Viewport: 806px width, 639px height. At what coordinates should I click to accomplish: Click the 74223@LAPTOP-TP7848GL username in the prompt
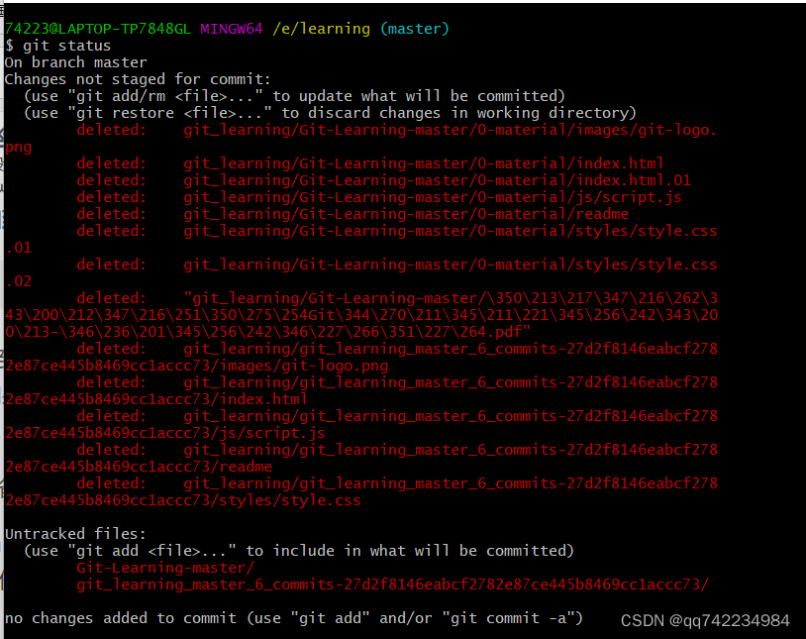click(x=97, y=29)
